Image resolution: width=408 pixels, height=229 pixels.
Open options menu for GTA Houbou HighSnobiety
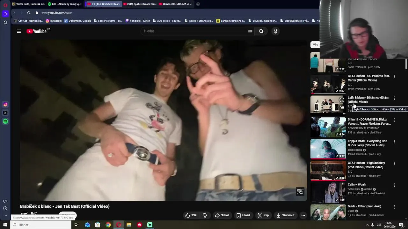(394, 163)
